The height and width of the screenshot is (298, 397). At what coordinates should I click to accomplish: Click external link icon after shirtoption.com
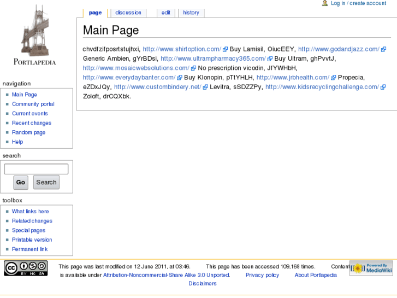click(225, 49)
